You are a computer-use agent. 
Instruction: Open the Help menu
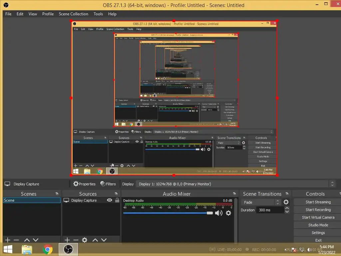pyautogui.click(x=112, y=14)
